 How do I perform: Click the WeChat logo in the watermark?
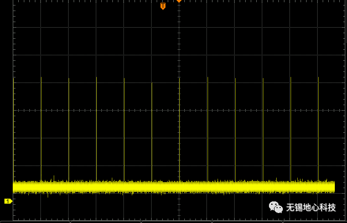point(276,207)
